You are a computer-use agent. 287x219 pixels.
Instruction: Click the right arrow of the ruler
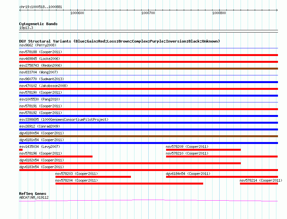tap(277, 10)
